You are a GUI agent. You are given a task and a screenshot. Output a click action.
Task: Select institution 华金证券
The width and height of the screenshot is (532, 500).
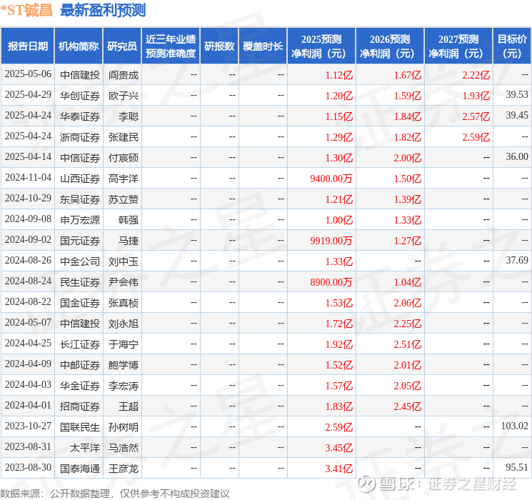(x=80, y=386)
